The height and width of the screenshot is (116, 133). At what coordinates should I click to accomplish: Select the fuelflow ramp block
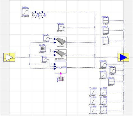point(25,12)
